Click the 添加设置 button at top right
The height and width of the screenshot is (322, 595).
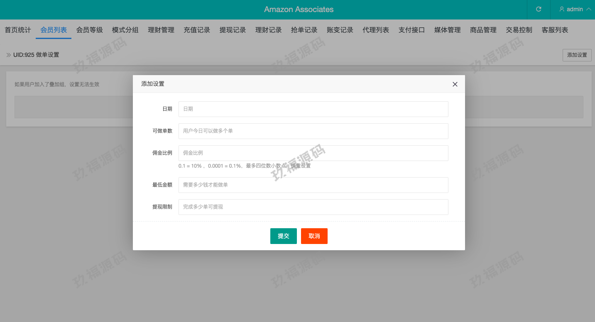point(577,55)
